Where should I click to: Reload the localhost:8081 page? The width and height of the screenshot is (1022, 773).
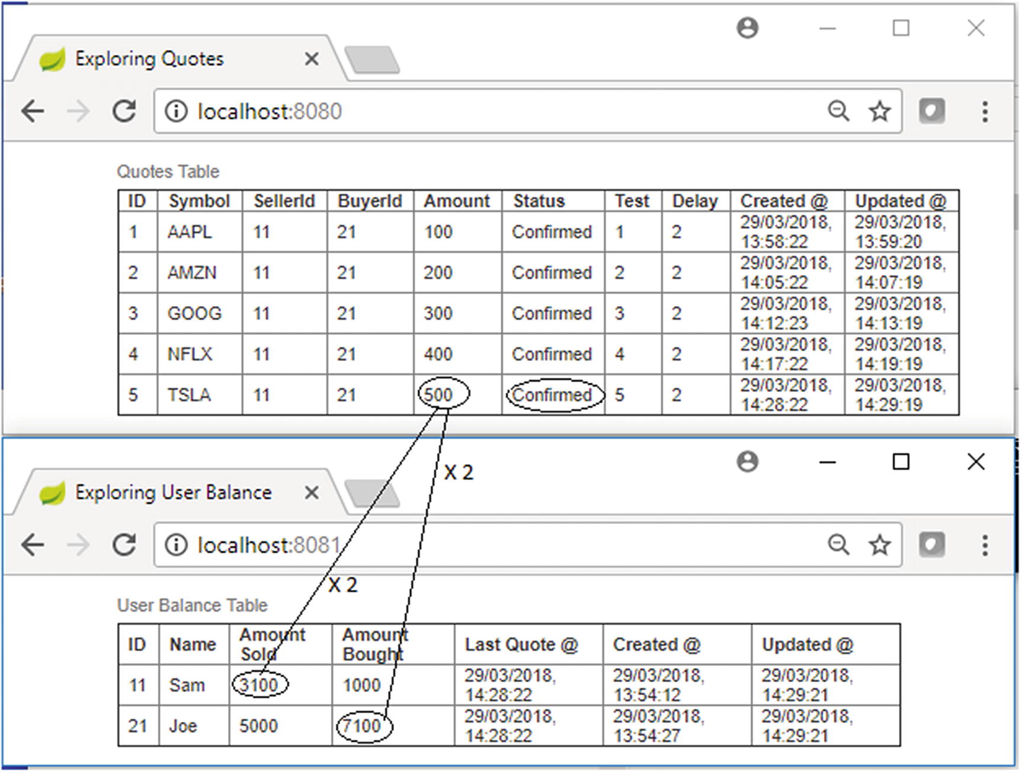[x=124, y=544]
